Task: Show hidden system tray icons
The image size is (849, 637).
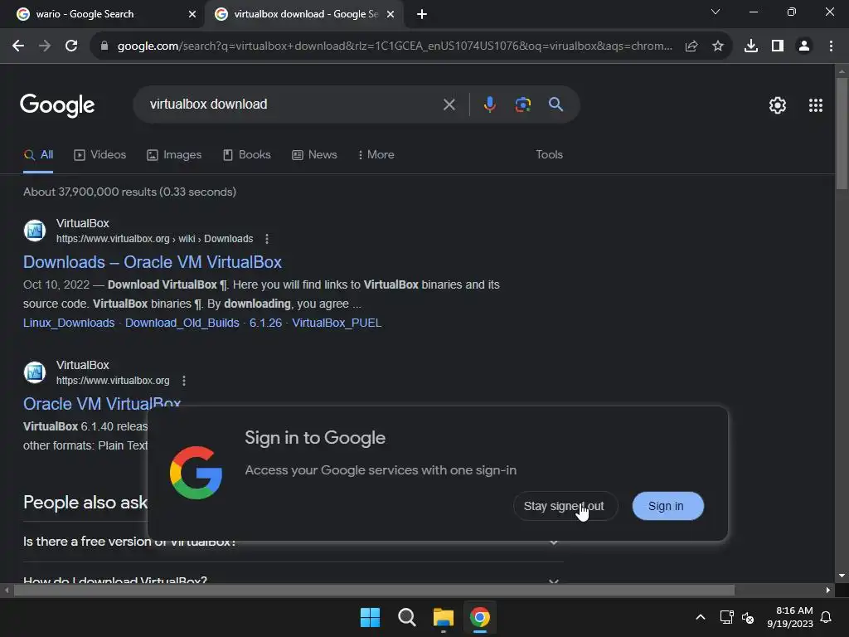Action: click(x=700, y=617)
